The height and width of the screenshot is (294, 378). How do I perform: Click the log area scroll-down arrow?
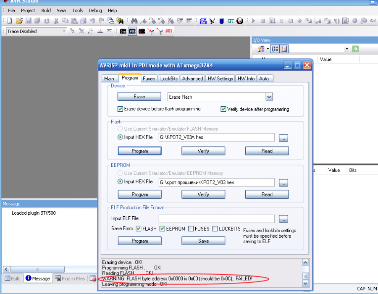click(305, 283)
